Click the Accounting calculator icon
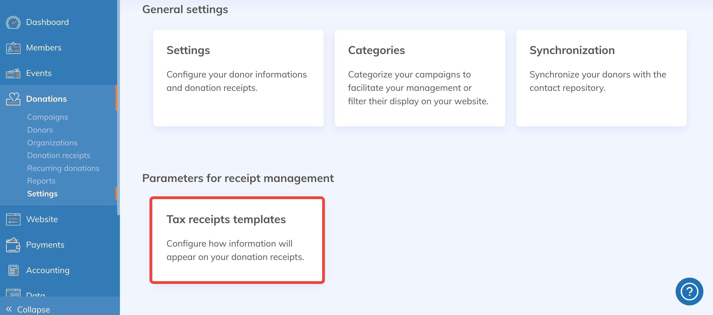 coord(13,270)
